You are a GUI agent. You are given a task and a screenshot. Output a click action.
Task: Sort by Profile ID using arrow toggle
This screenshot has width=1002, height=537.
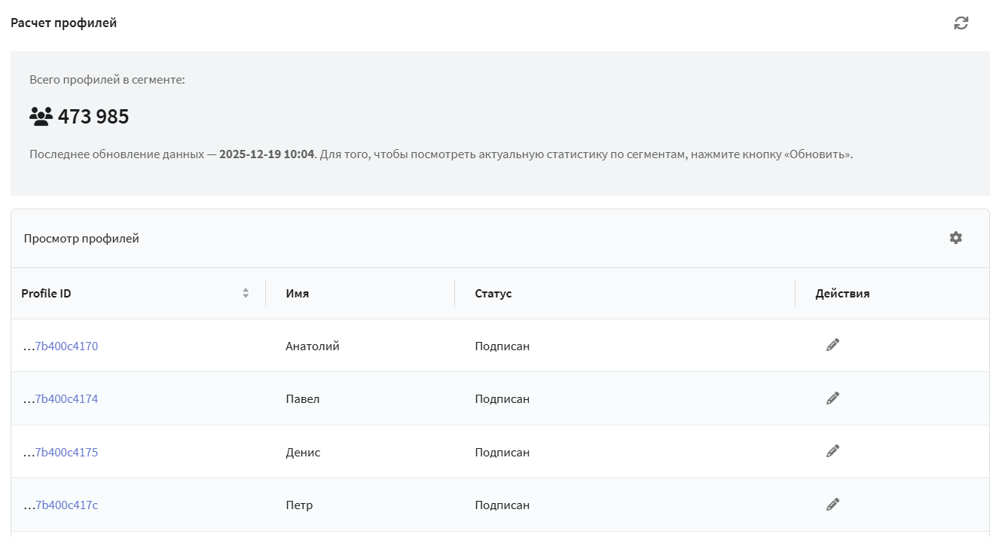click(x=246, y=293)
